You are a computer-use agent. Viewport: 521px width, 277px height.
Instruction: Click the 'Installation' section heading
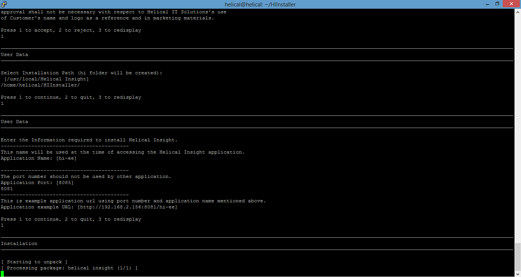(x=19, y=243)
